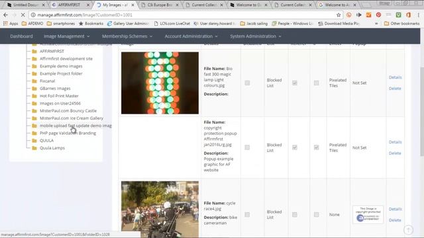
Task: Click the copyright protected popup preview image
Action: coord(368,214)
